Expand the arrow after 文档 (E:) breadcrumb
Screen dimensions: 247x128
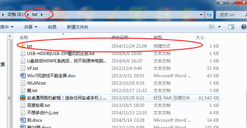click(28, 14)
